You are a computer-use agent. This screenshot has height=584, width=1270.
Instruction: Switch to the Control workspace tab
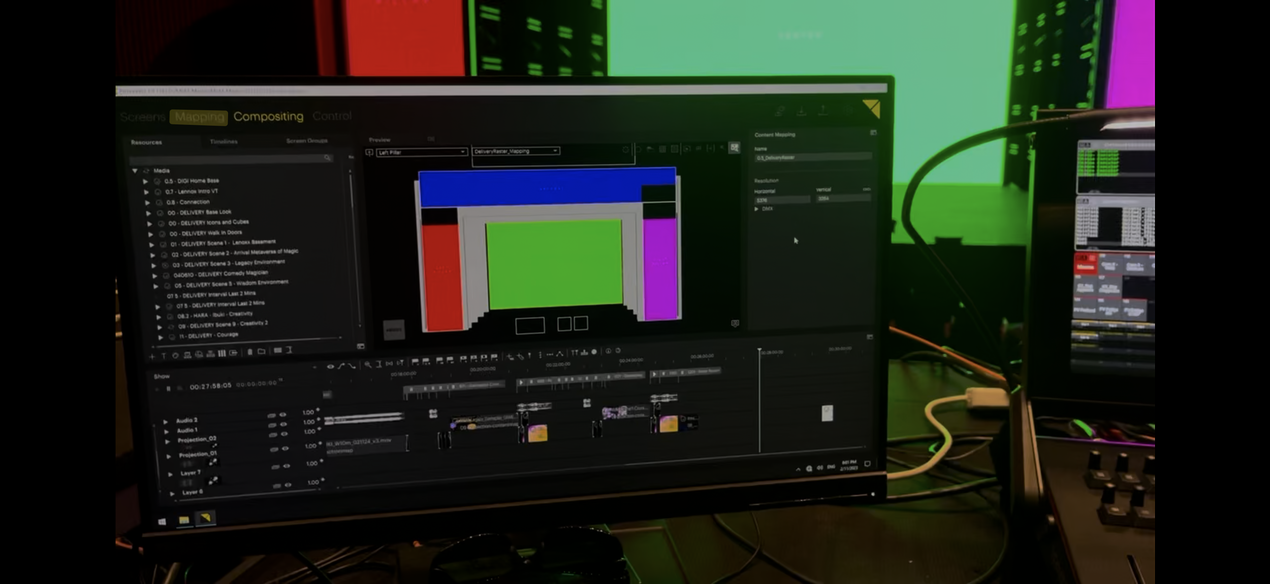tap(332, 116)
